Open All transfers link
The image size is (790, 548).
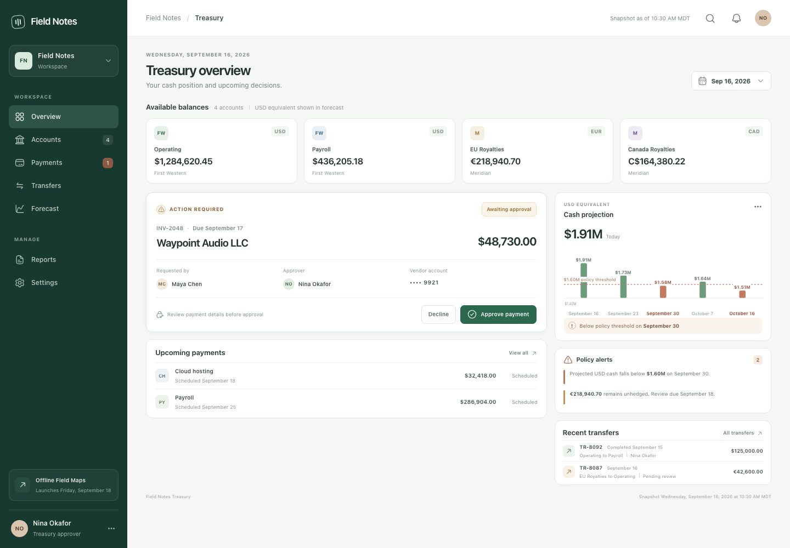click(x=742, y=433)
